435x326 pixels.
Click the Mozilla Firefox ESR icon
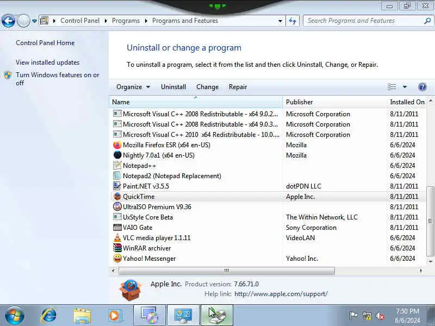coord(117,145)
